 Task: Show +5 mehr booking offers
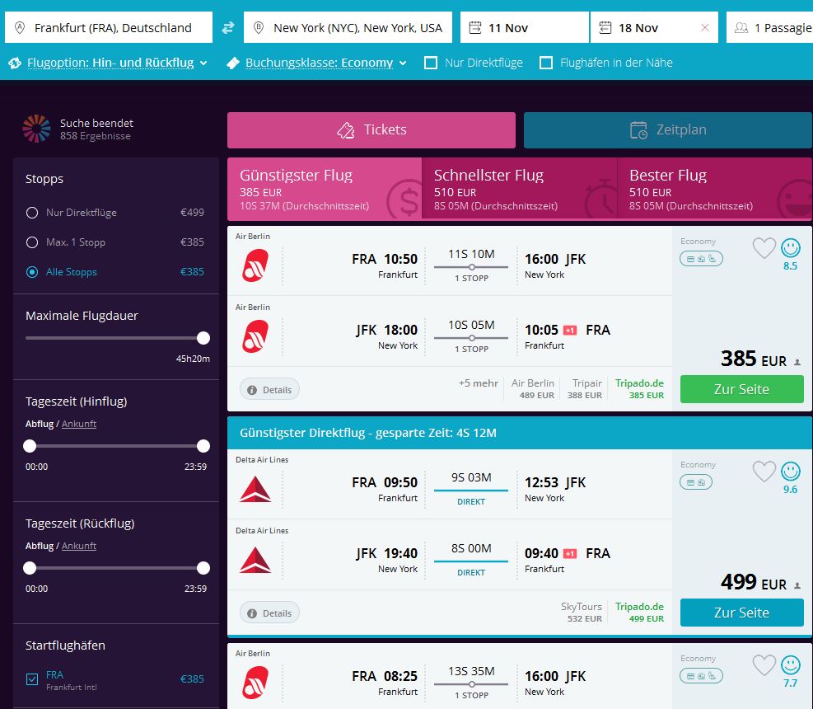(x=478, y=383)
